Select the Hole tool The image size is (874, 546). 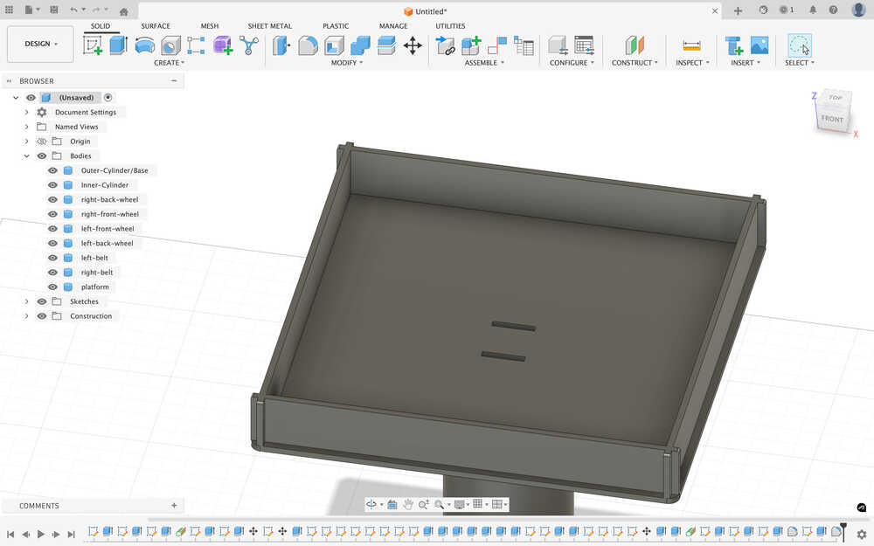coord(170,45)
